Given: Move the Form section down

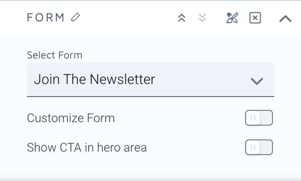Looking at the screenshot, I should pyautogui.click(x=203, y=18).
